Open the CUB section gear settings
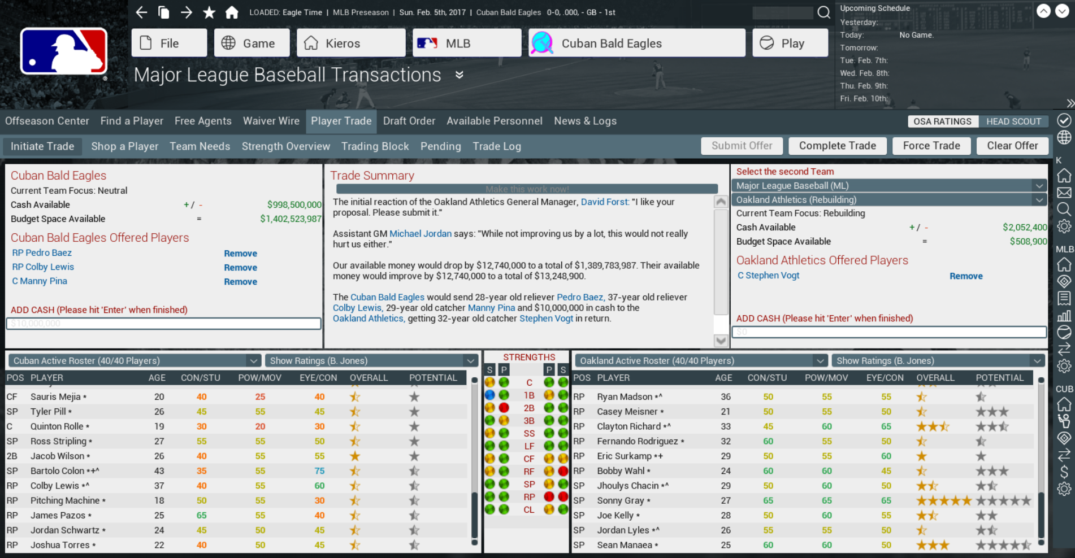1075x558 pixels. (x=1064, y=489)
